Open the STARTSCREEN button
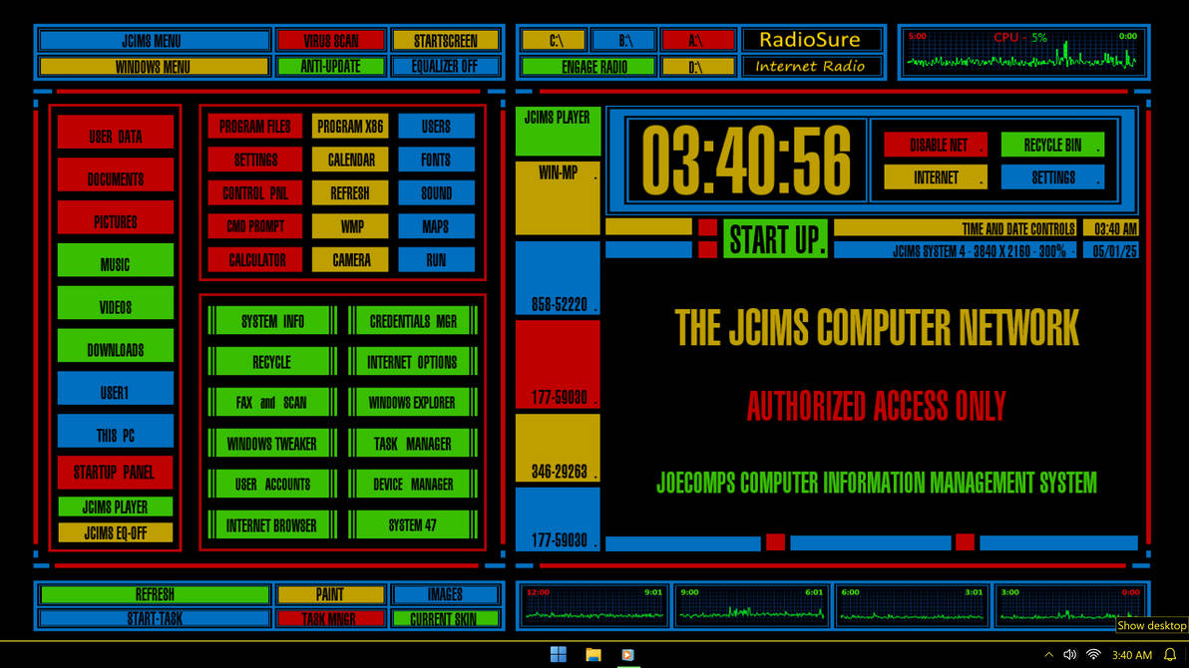 pos(445,40)
